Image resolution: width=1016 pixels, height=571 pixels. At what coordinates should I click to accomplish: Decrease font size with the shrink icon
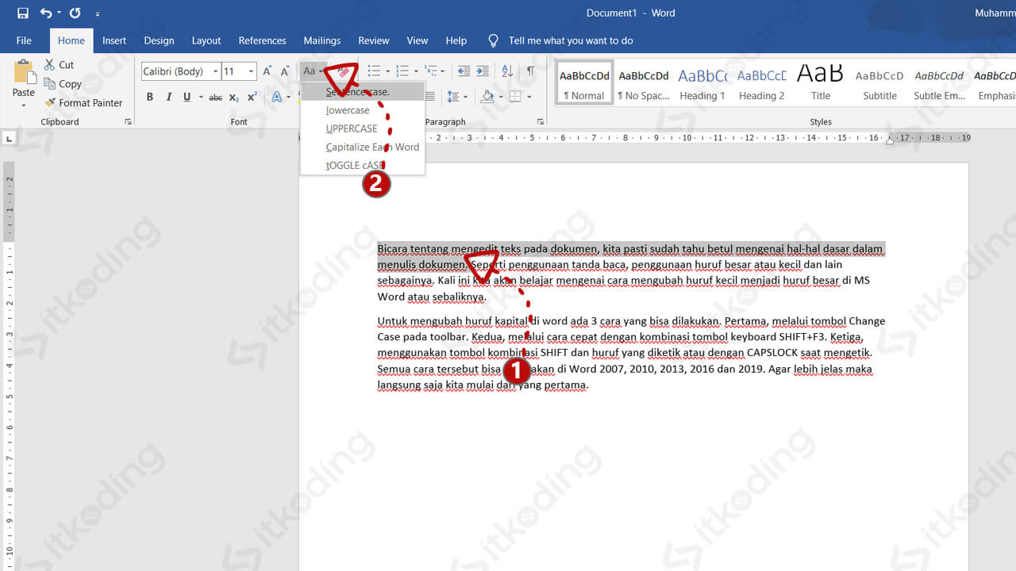click(x=285, y=71)
